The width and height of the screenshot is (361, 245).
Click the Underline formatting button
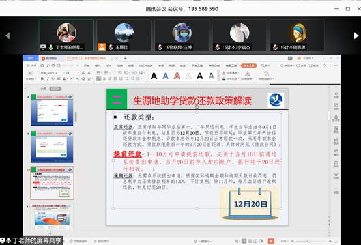tap(53, 79)
